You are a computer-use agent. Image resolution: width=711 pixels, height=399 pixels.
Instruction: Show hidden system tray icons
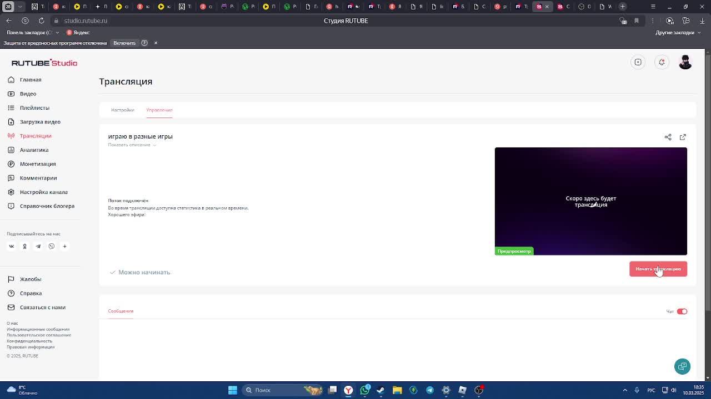(625, 390)
